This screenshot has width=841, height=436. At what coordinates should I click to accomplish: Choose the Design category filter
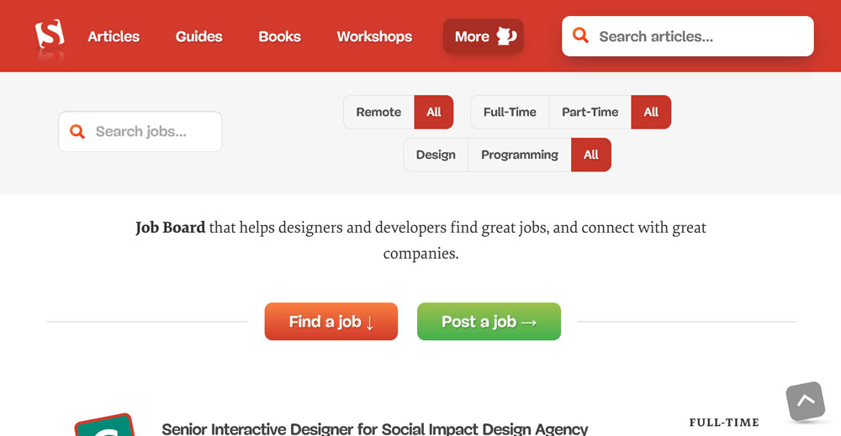[x=436, y=155]
